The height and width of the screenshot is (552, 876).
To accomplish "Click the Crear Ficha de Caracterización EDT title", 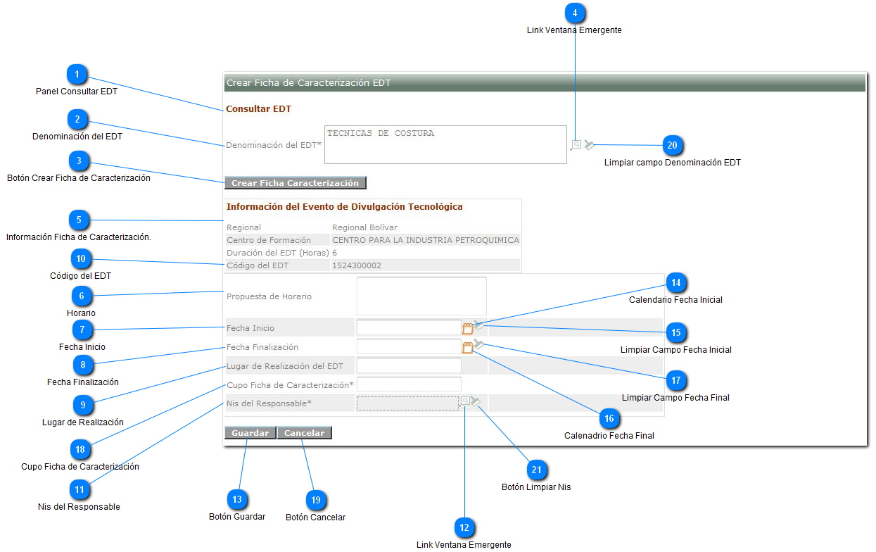I will pyautogui.click(x=308, y=82).
